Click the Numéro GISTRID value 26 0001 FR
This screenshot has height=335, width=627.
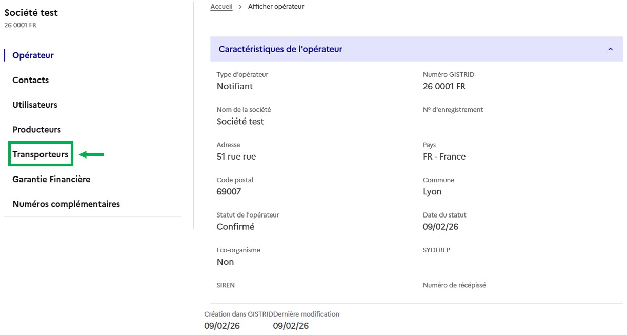(444, 86)
